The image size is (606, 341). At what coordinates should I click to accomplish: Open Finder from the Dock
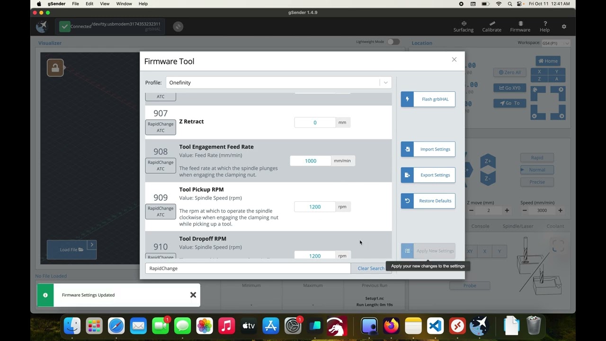point(72,326)
